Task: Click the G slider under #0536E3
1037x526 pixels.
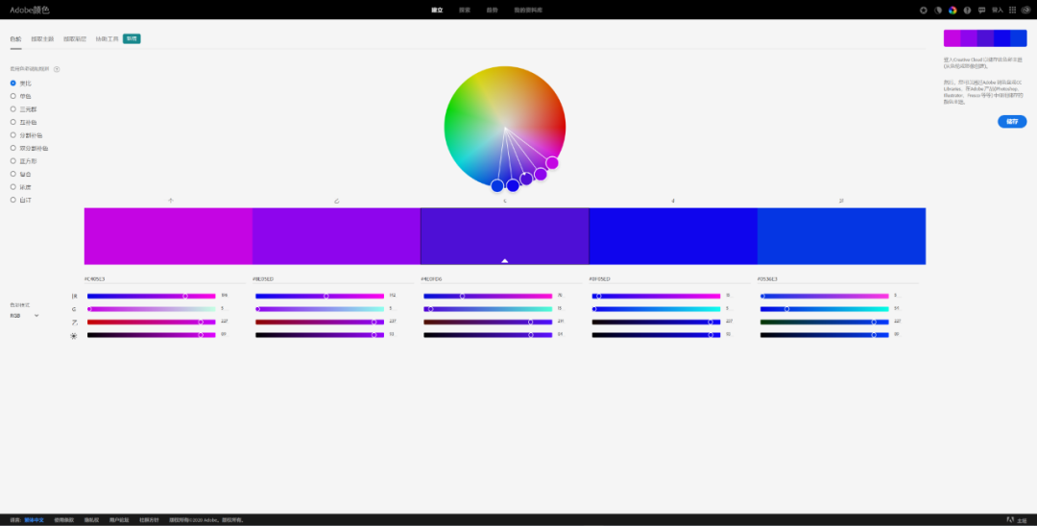Action: [825, 309]
